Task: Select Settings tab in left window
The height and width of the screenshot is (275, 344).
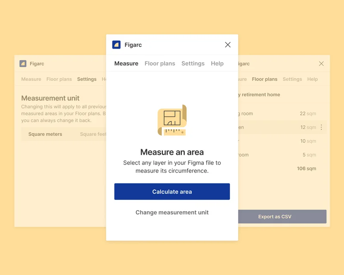Action: click(x=87, y=79)
